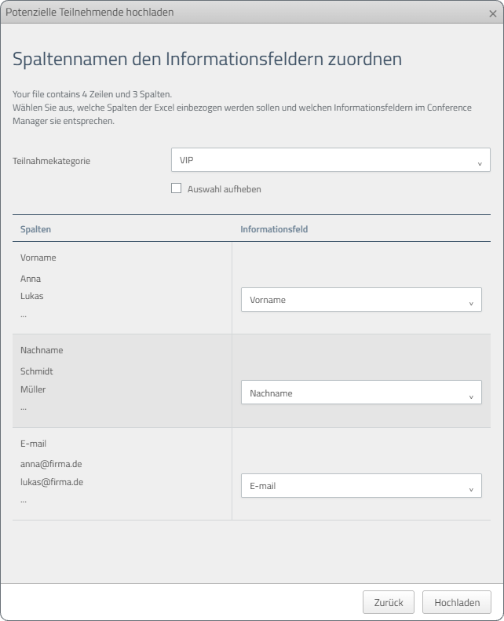This screenshot has height=621, width=504.
Task: Click the lukas@firma.de sample email
Action: 52,482
